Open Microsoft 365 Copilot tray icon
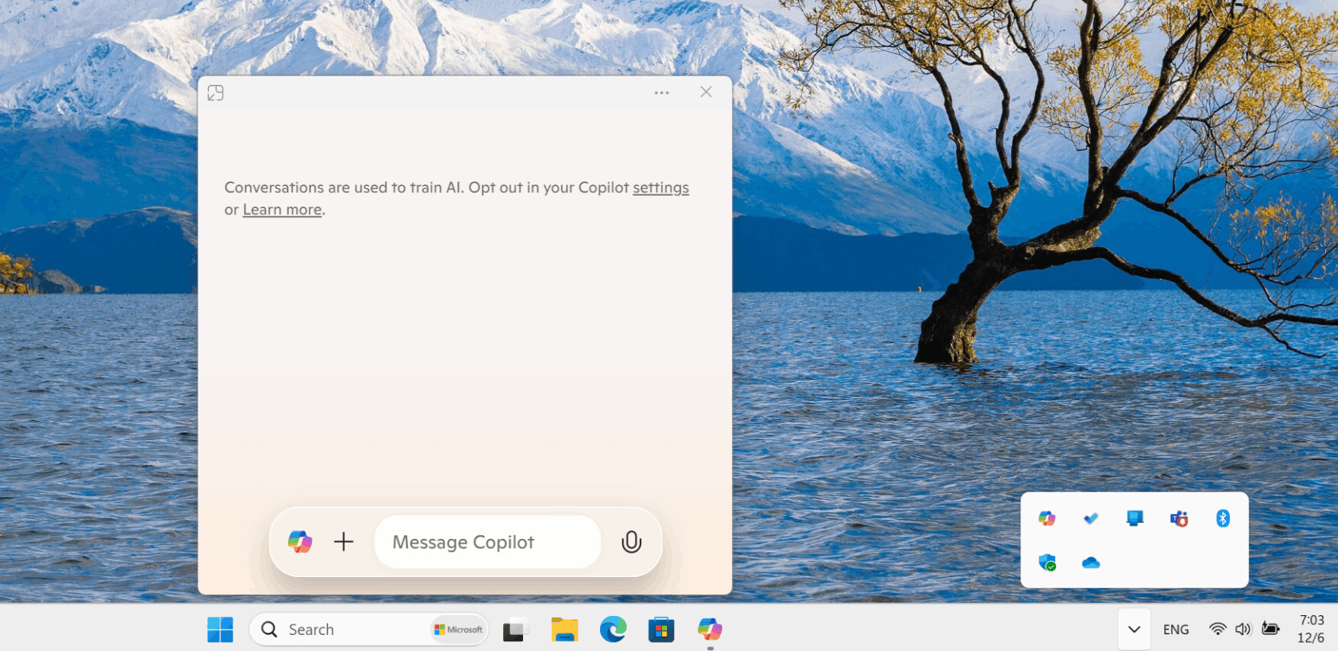The width and height of the screenshot is (1338, 651). pyautogui.click(x=1047, y=518)
